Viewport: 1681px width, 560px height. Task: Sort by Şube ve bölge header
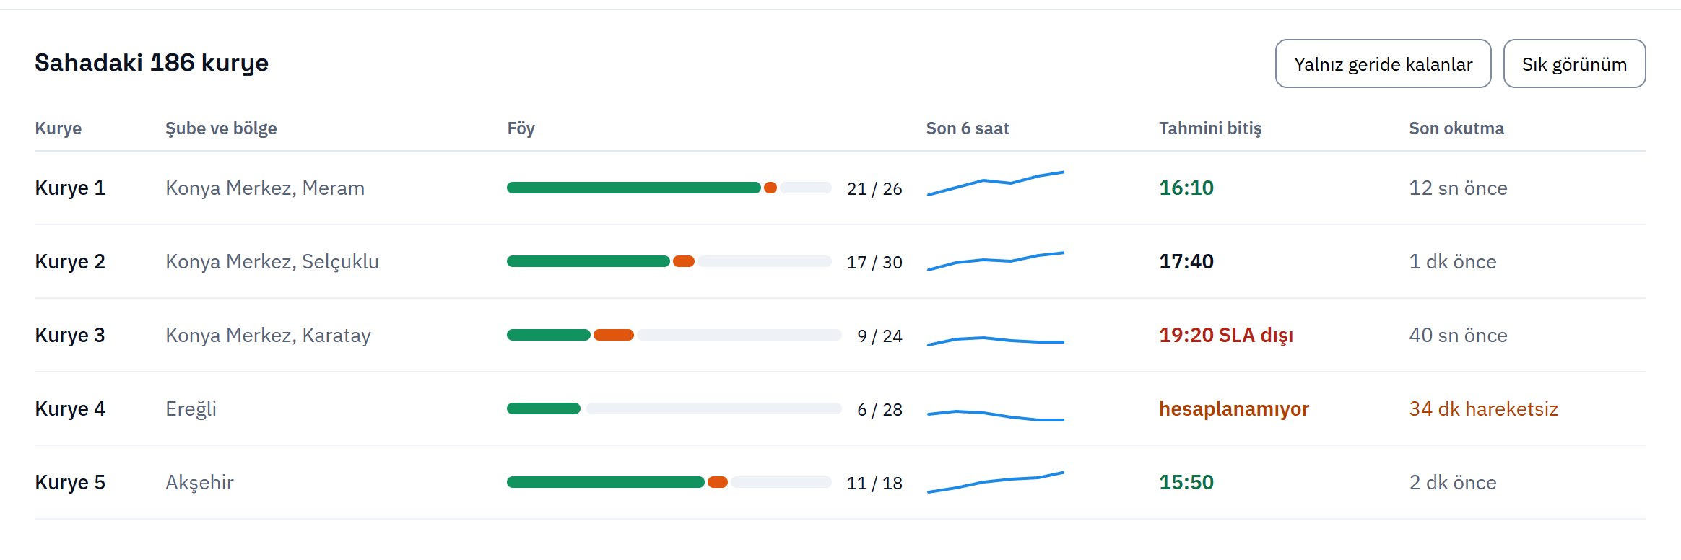221,128
